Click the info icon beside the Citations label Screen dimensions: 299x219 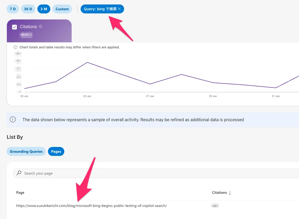41,27
